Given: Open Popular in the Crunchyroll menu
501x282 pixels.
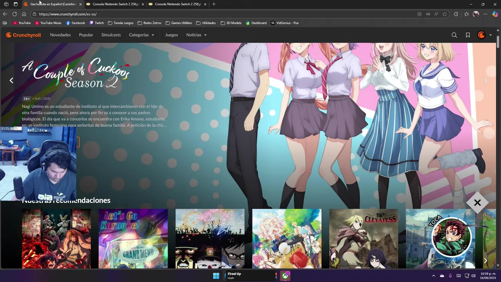Looking at the screenshot, I should coord(86,35).
